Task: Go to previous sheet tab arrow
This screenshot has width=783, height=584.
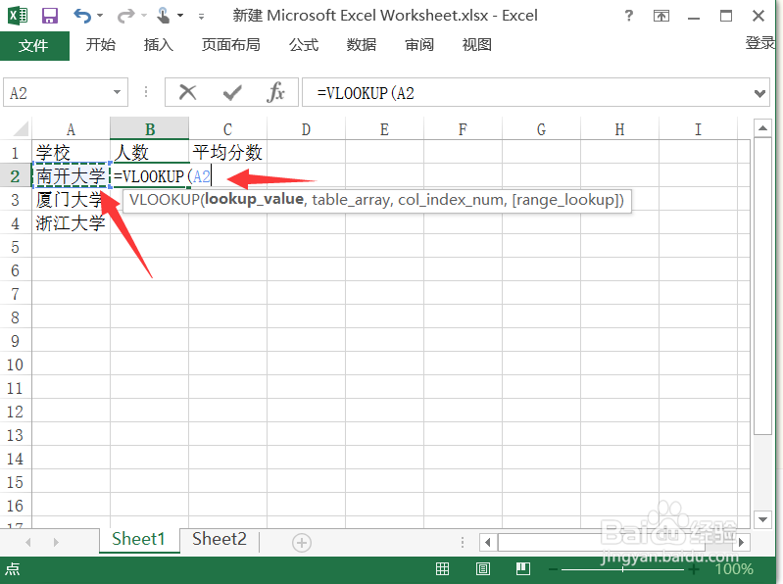Action: tap(28, 542)
